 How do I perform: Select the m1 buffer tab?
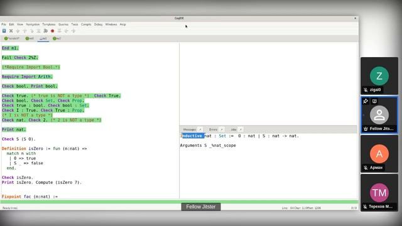[43, 39]
